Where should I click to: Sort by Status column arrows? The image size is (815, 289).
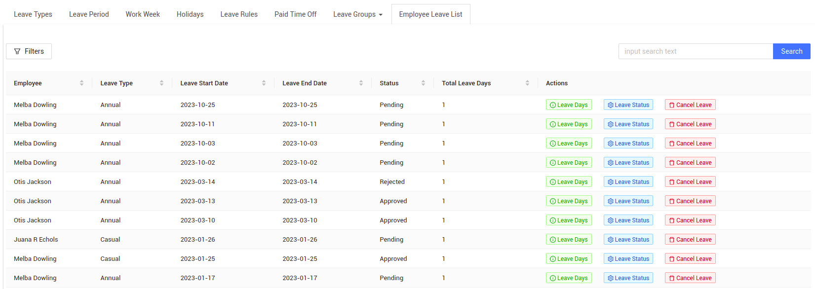423,83
